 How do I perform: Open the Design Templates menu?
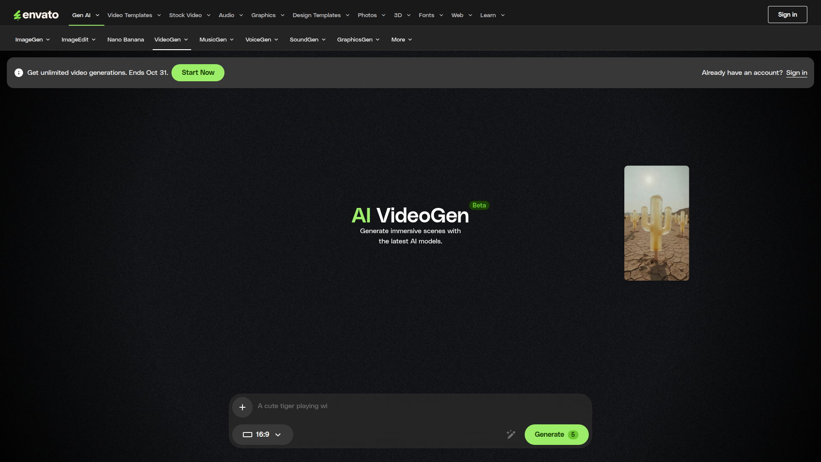(x=321, y=15)
